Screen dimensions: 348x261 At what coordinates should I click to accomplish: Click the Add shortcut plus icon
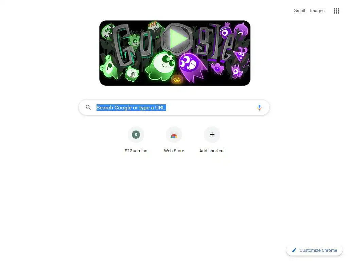[212, 135]
